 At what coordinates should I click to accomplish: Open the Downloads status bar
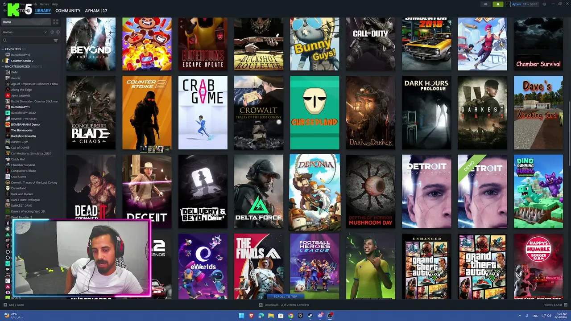(284, 305)
